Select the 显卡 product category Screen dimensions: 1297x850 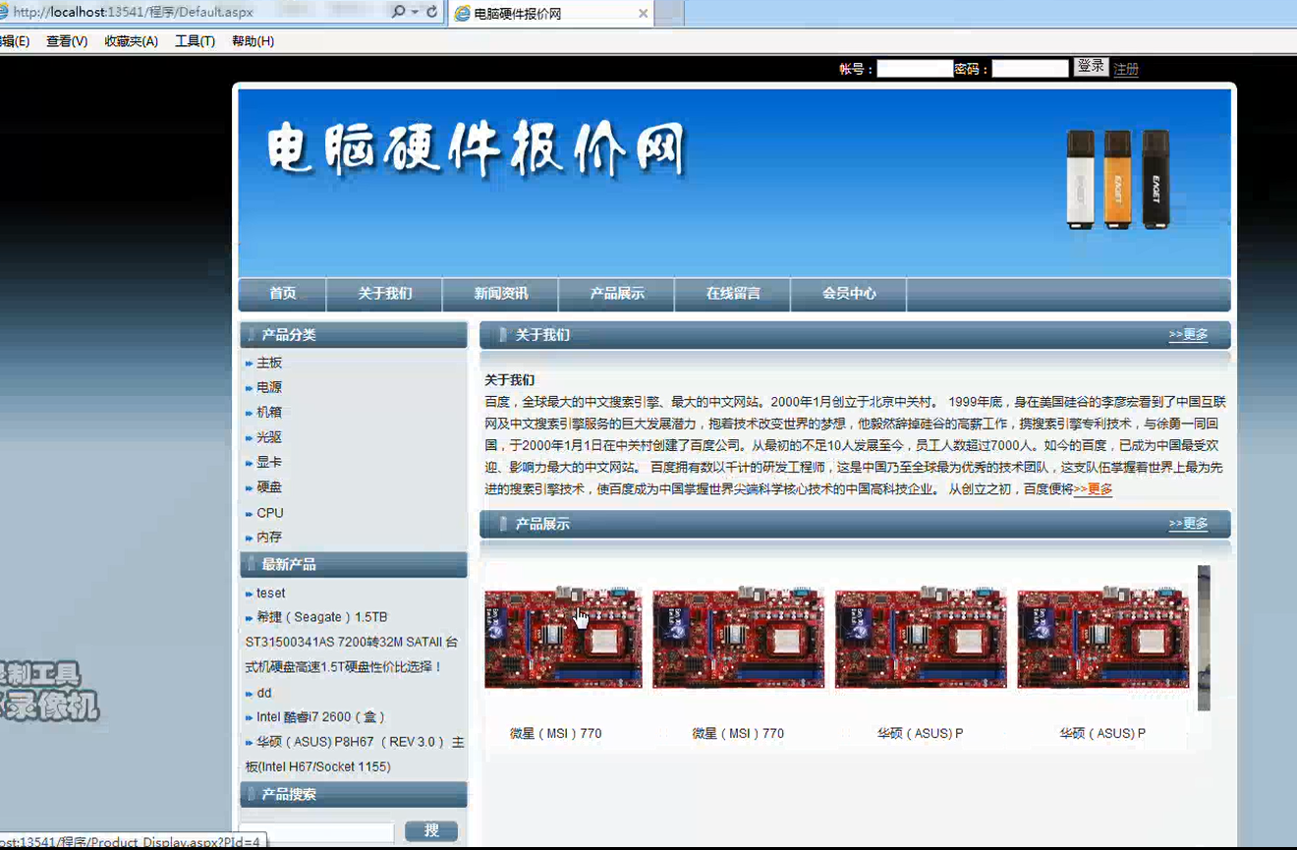coord(269,462)
